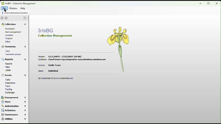Click the Collections section icon
This screenshot has width=221, height=124.
(3, 24)
